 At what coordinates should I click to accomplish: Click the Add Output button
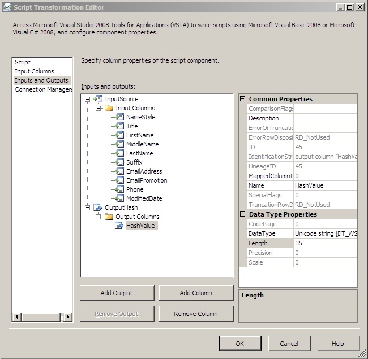pyautogui.click(x=117, y=293)
